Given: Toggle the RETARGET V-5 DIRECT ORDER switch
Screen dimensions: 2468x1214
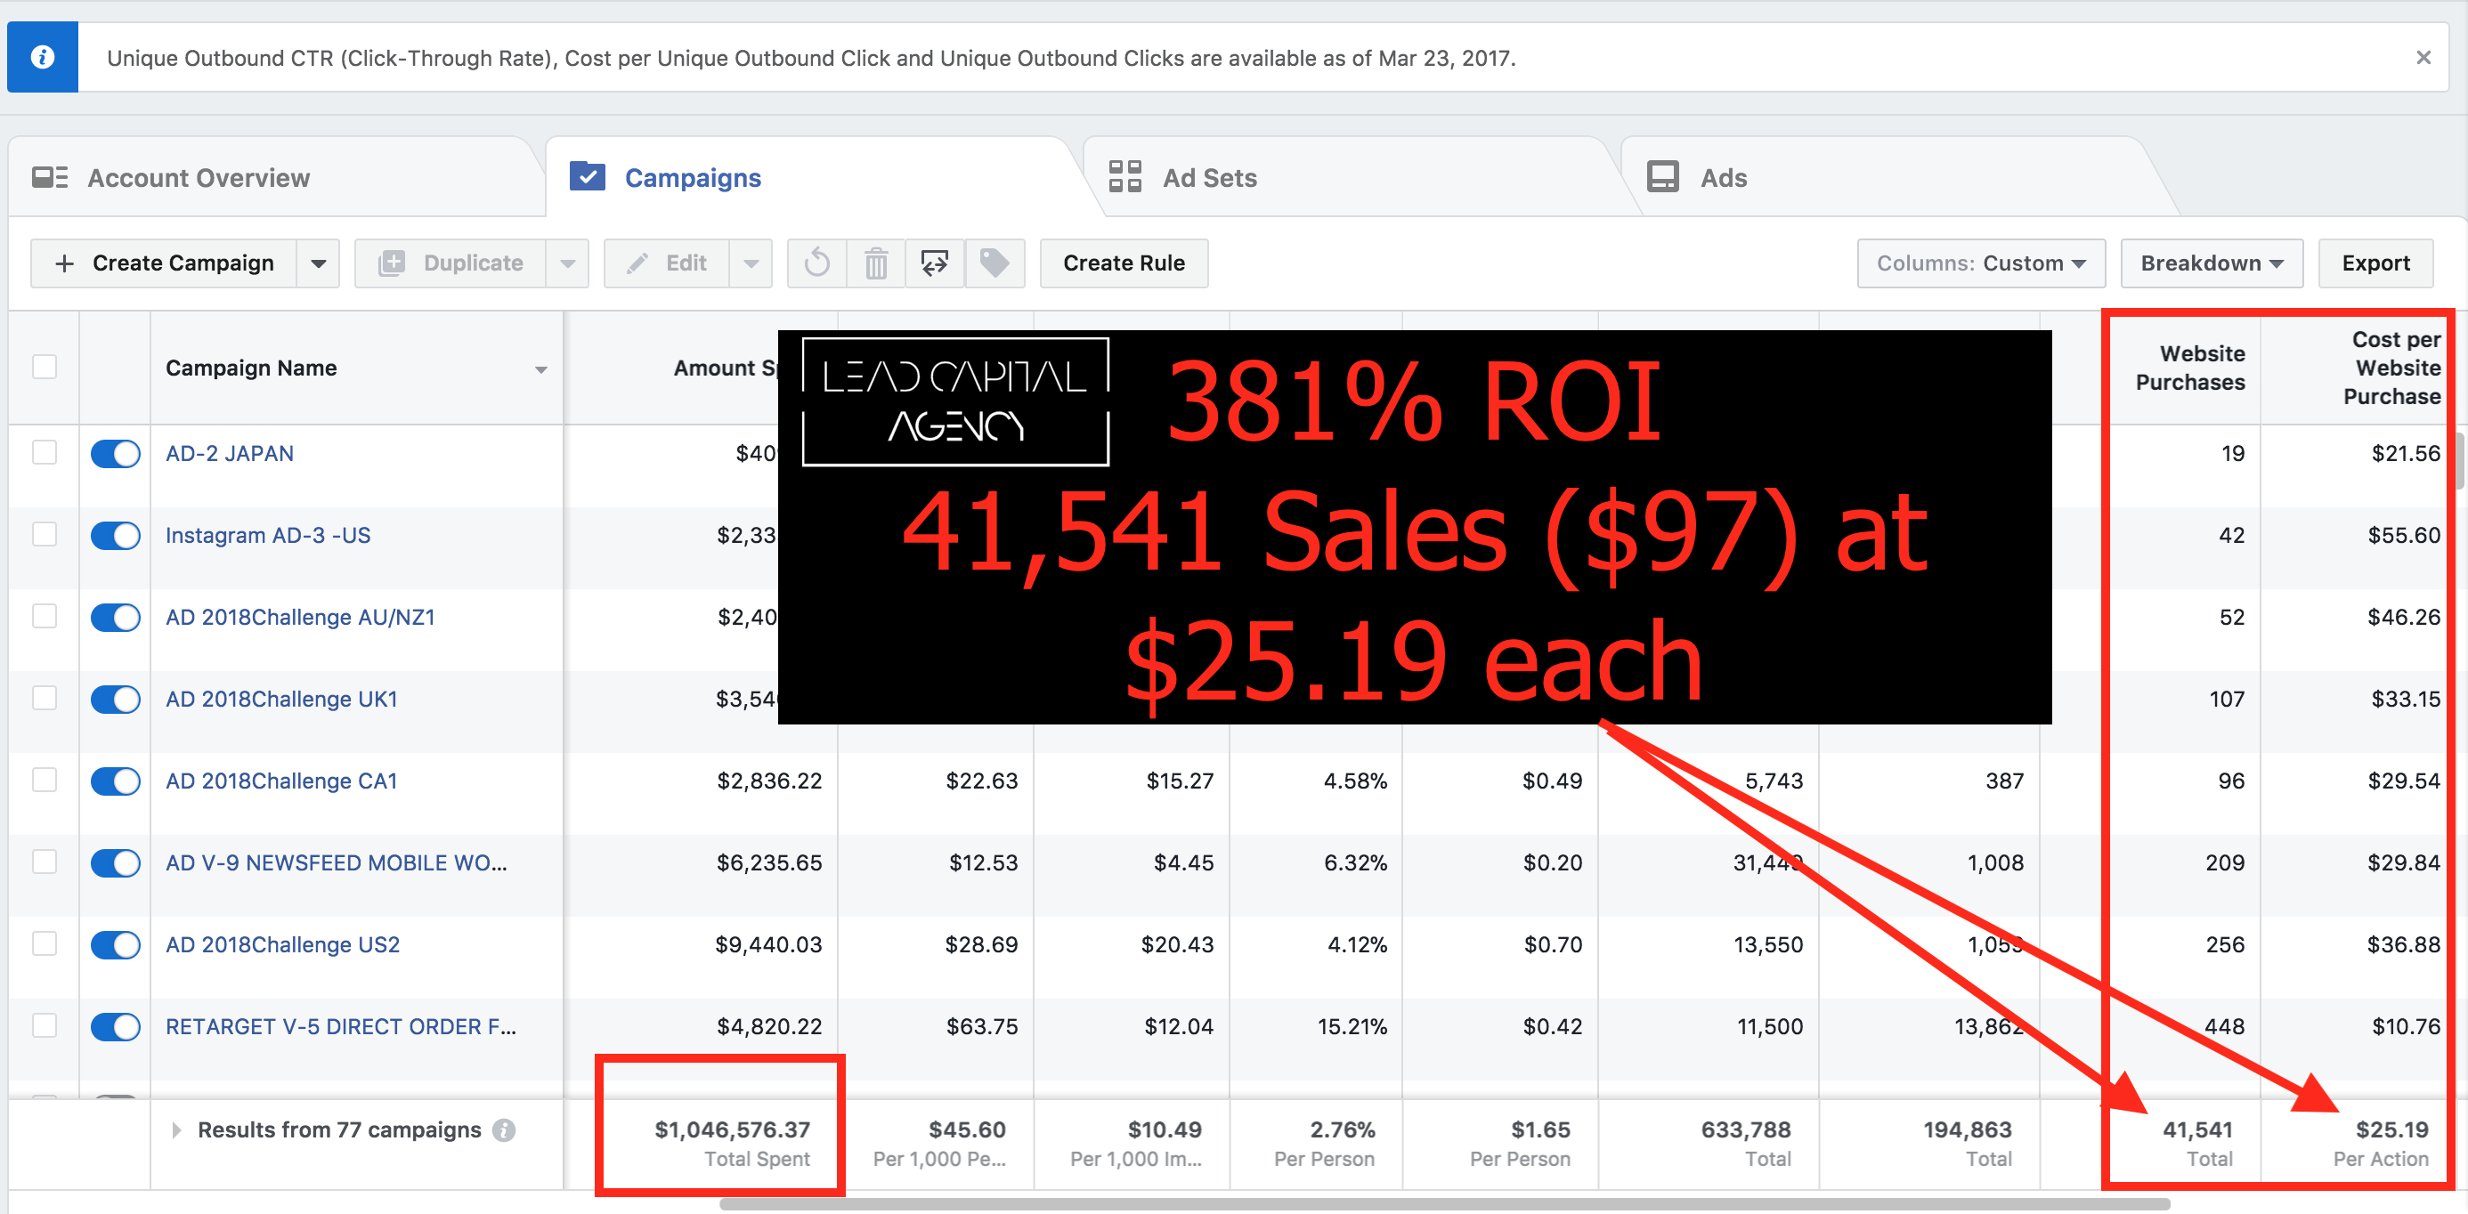Looking at the screenshot, I should tap(115, 1026).
